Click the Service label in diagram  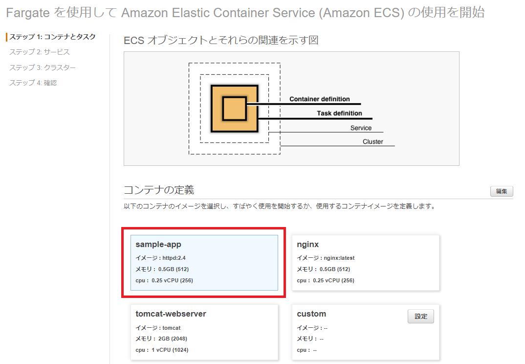coord(361,128)
